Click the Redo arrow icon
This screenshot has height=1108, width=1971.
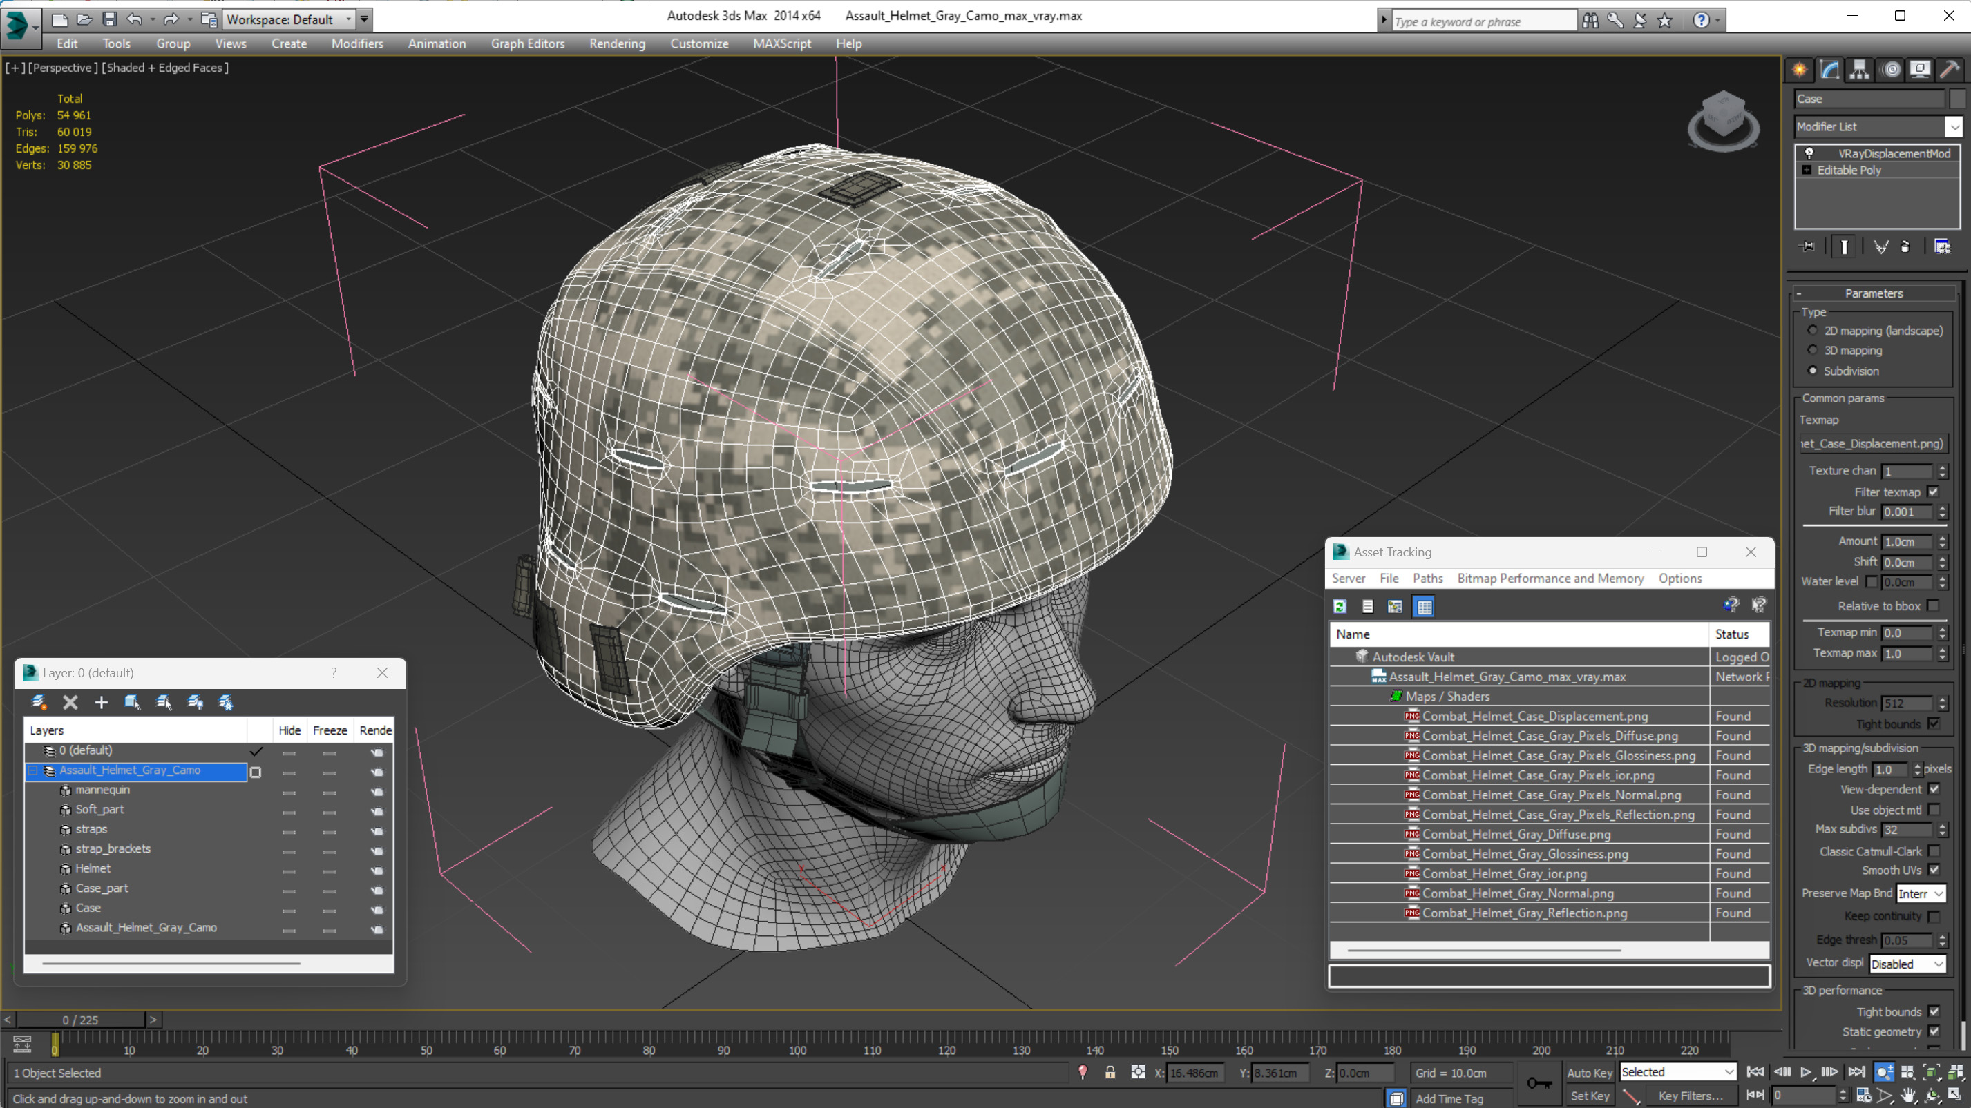(x=171, y=19)
